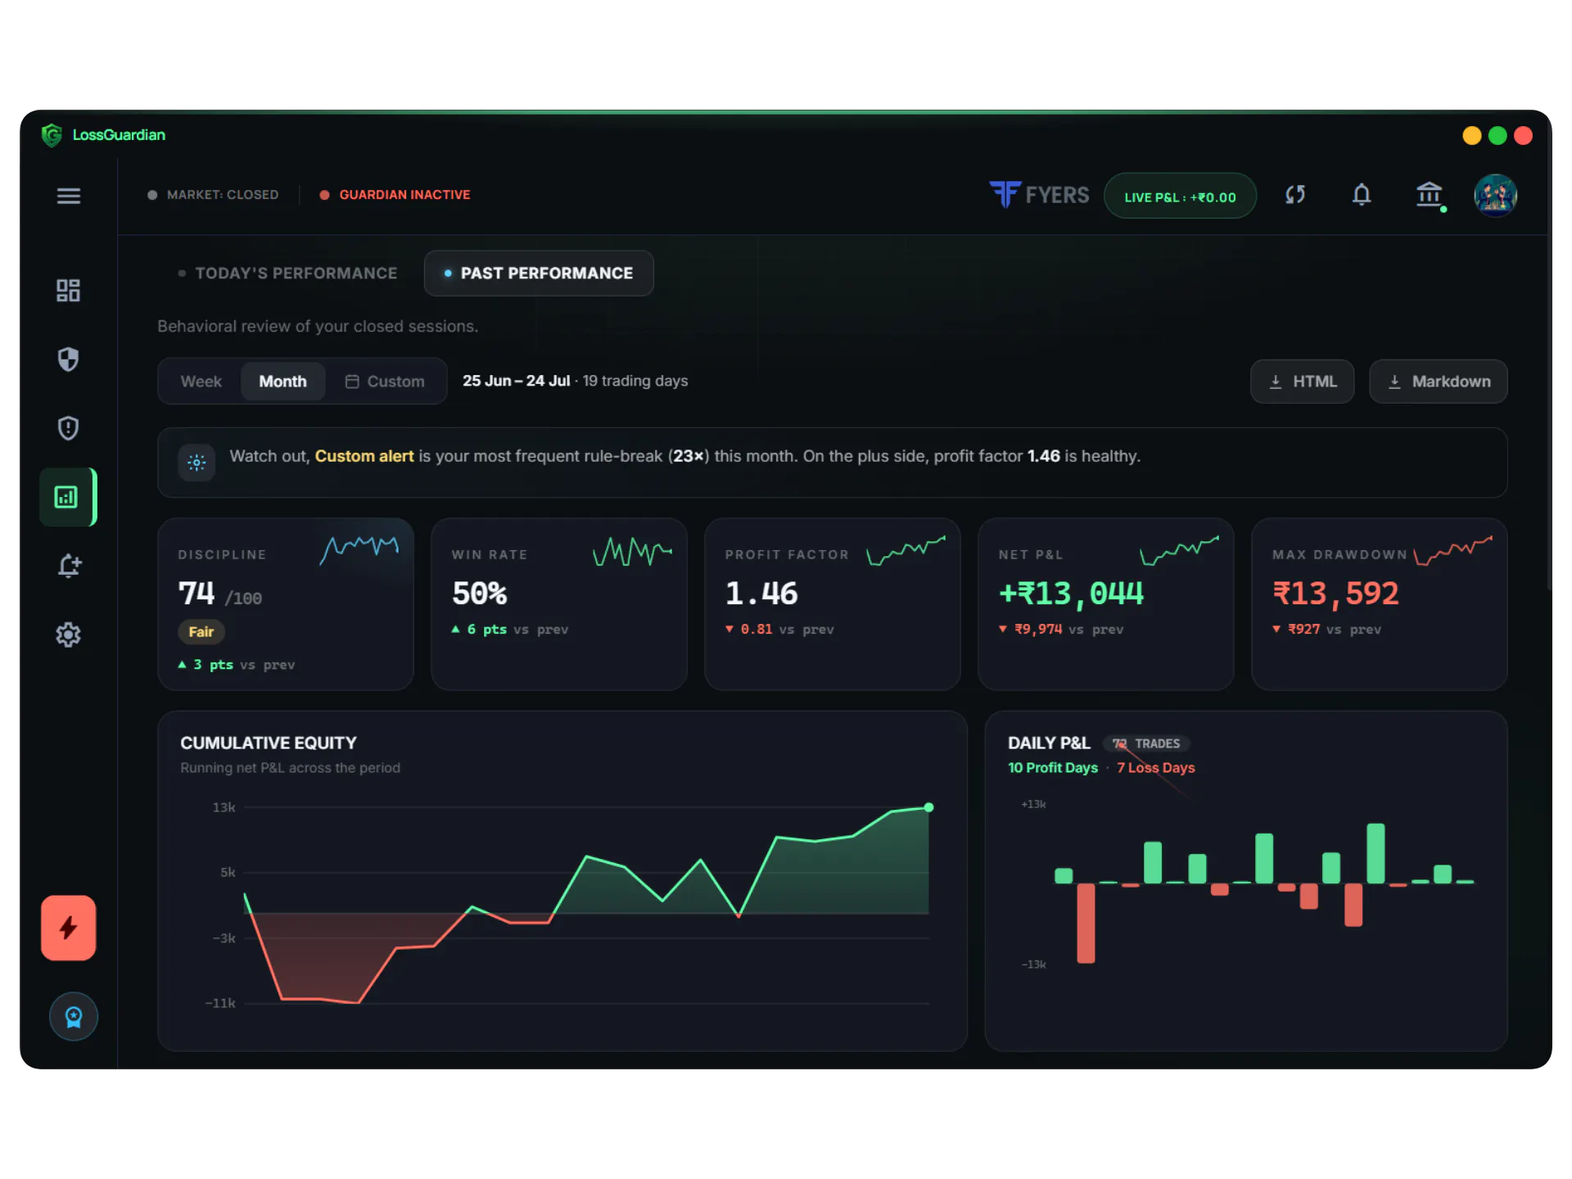Choose the Custom date range option

pyautogui.click(x=385, y=382)
